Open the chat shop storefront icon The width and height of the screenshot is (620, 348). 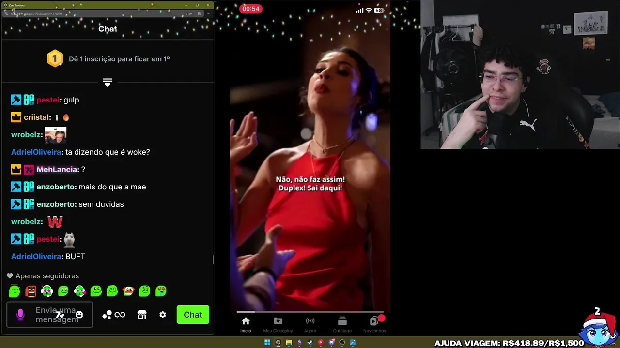coord(142,315)
